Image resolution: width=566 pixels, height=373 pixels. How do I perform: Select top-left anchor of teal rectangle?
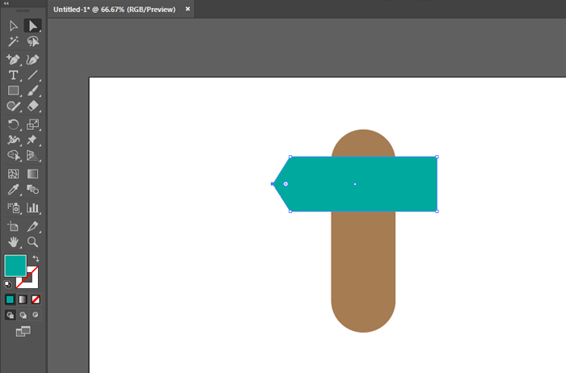pos(290,157)
